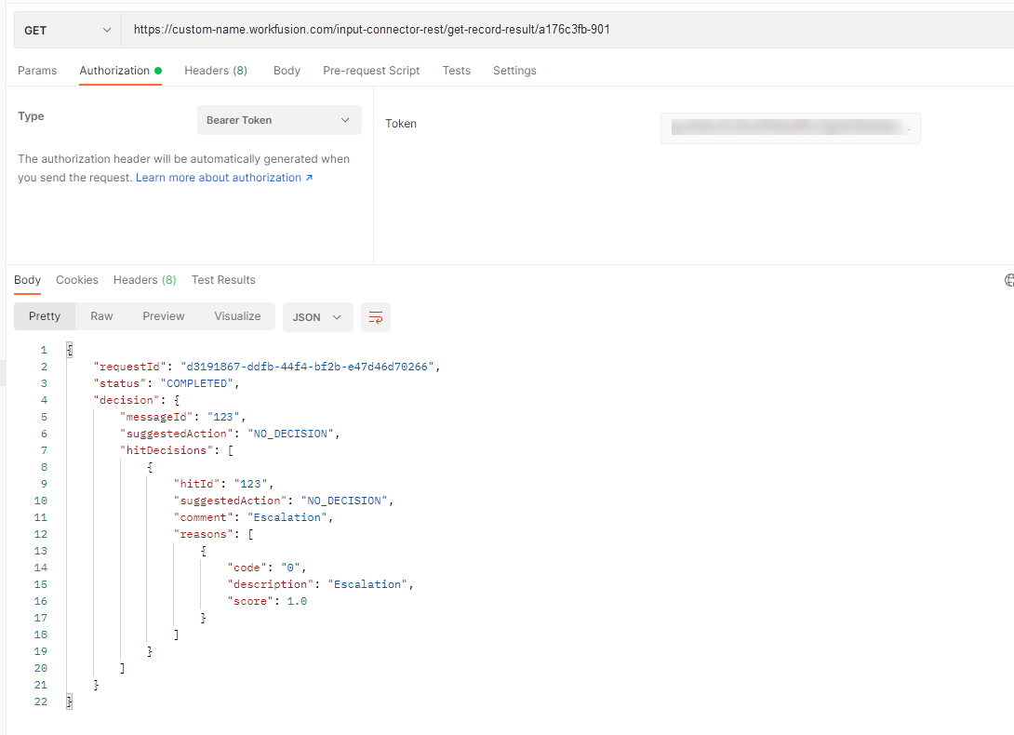Image resolution: width=1014 pixels, height=735 pixels.
Task: Click the "hitId" key on line 9
Action: [x=196, y=484]
